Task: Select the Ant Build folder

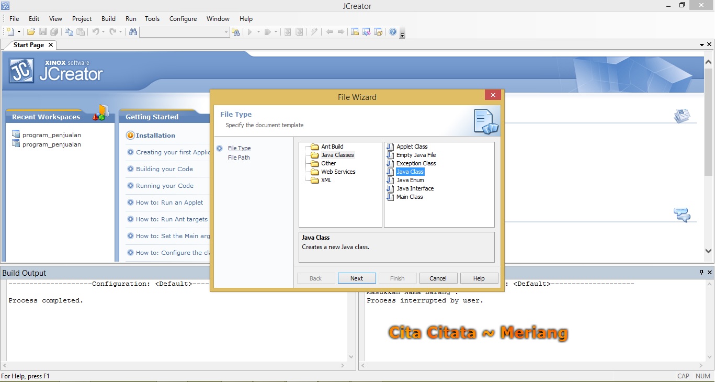Action: pyautogui.click(x=332, y=147)
